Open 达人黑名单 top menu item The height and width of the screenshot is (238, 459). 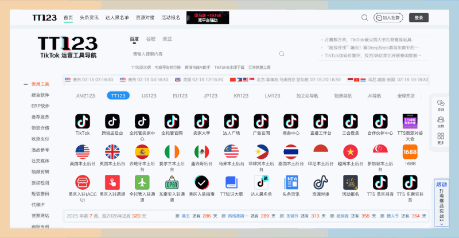(x=117, y=18)
